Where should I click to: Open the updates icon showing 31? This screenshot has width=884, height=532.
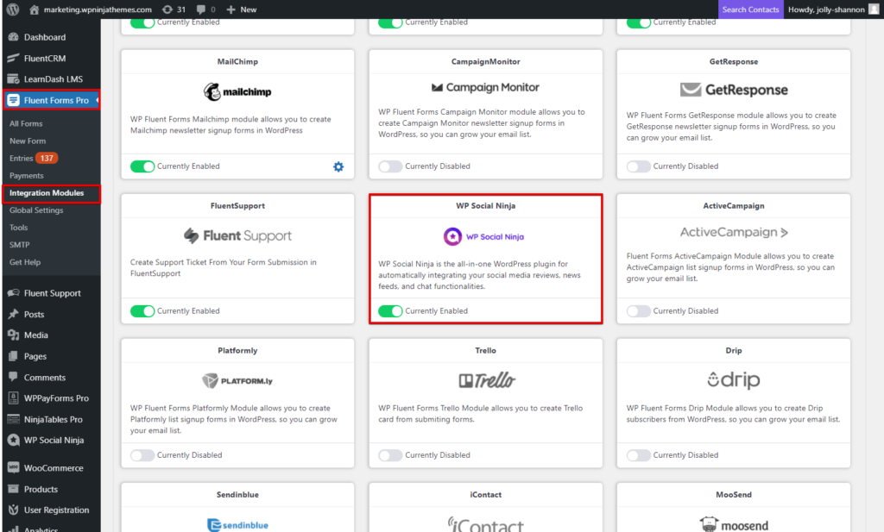(167, 9)
